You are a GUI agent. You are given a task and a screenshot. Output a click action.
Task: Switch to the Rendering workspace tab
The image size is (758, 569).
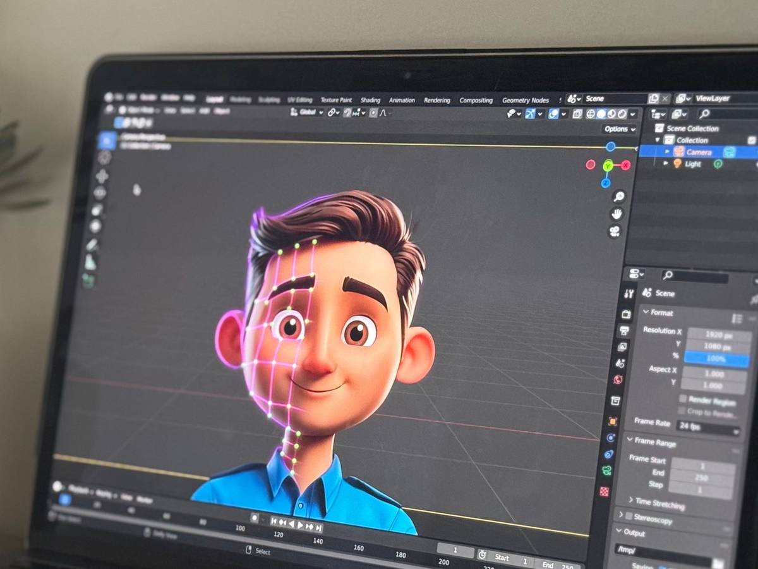(x=437, y=100)
